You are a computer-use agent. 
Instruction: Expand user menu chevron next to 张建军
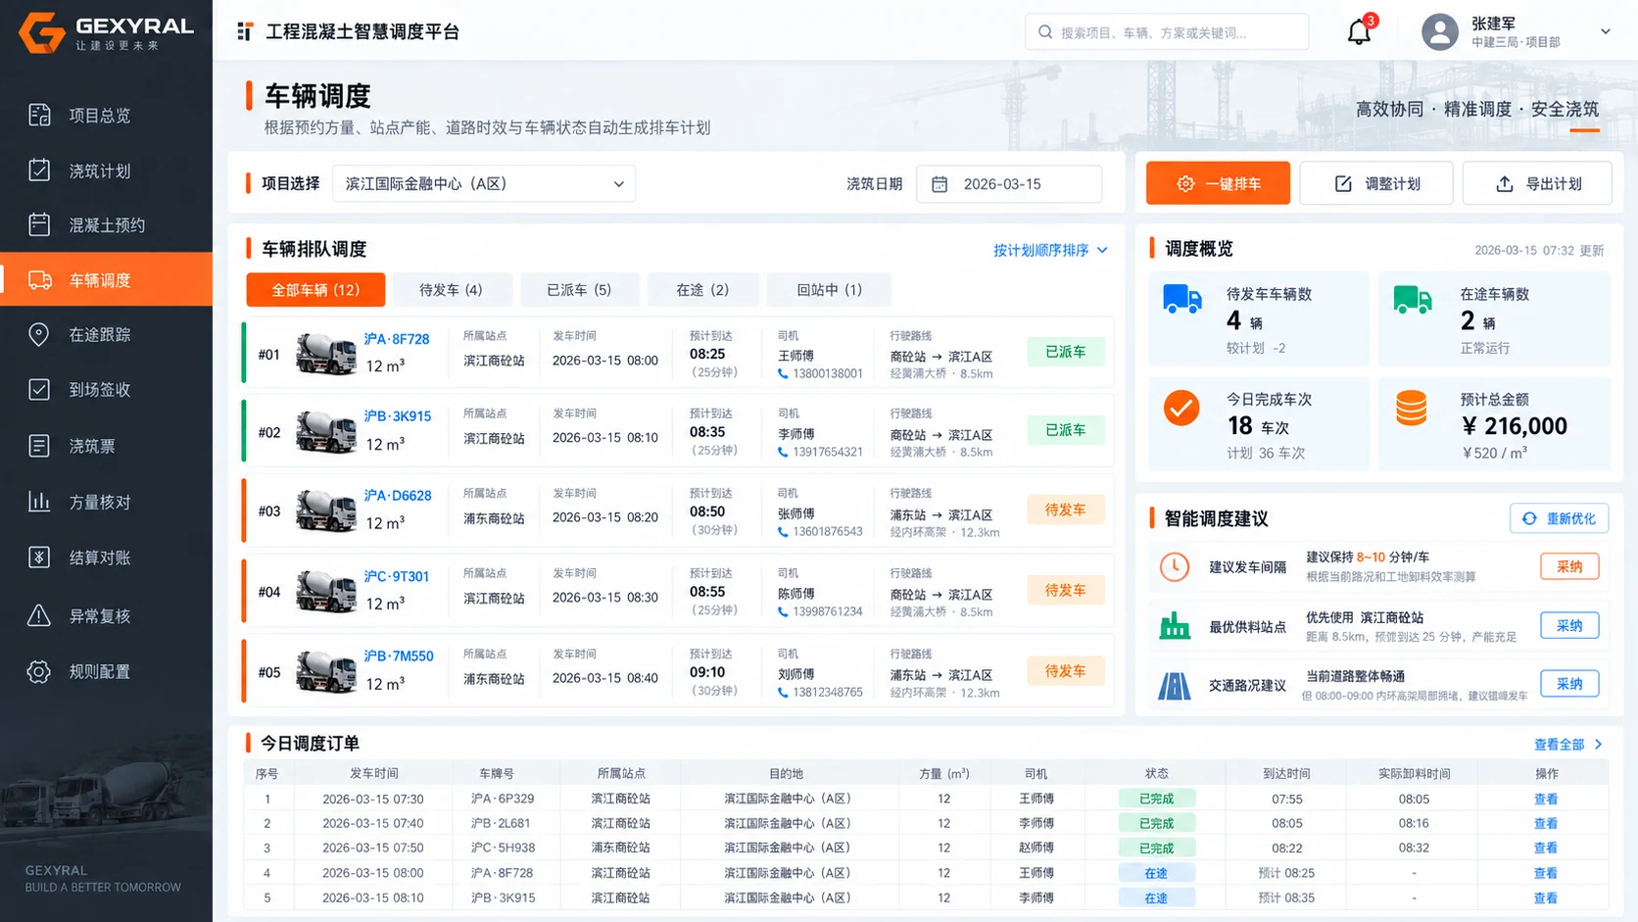coord(1606,31)
